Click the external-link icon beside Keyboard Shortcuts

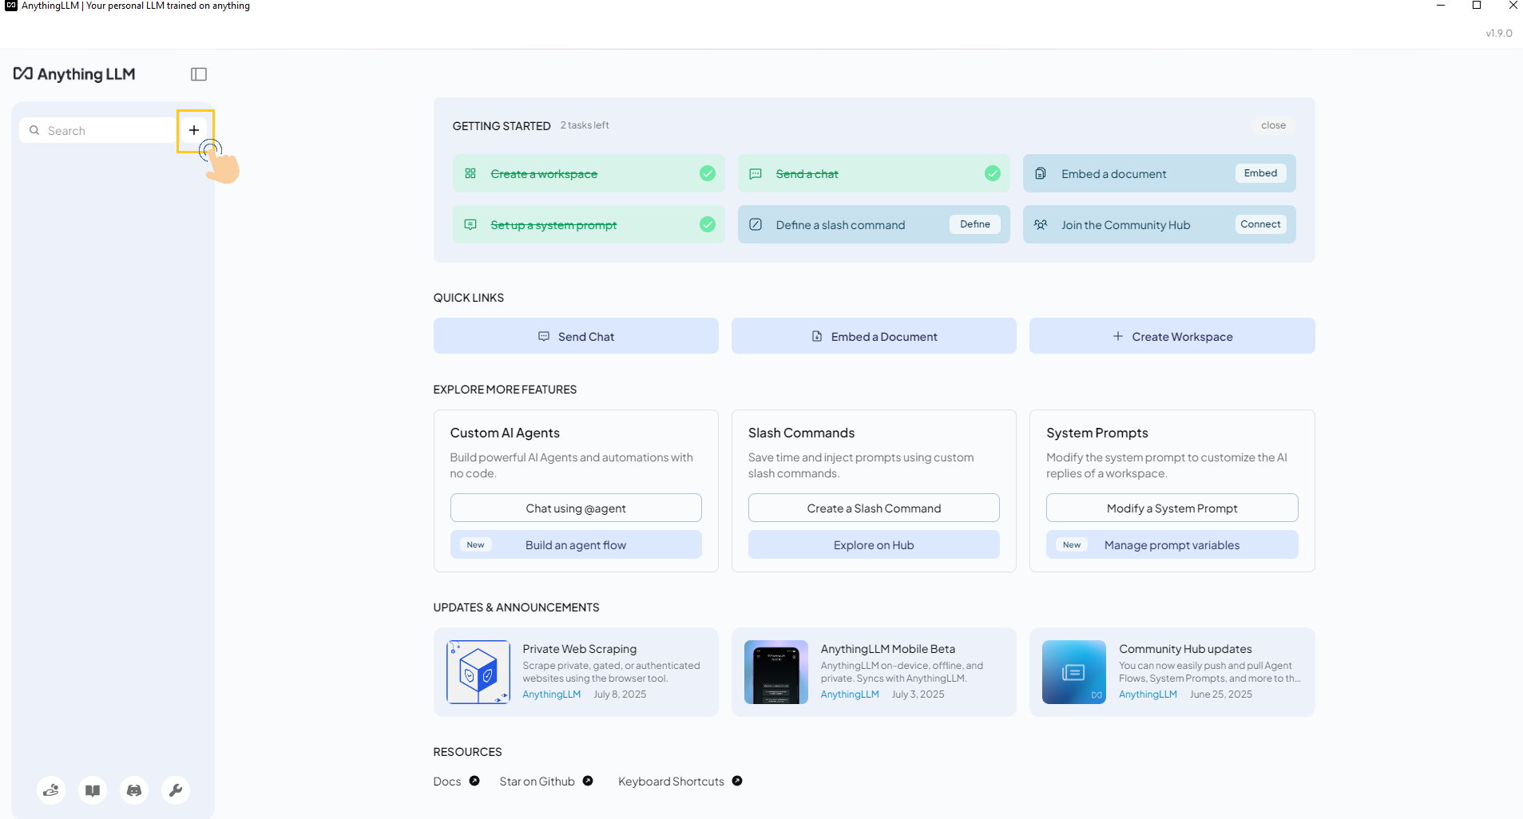[x=736, y=781]
